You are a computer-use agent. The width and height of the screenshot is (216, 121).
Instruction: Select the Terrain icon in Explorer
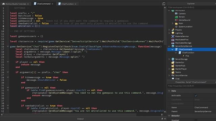pos(176,17)
